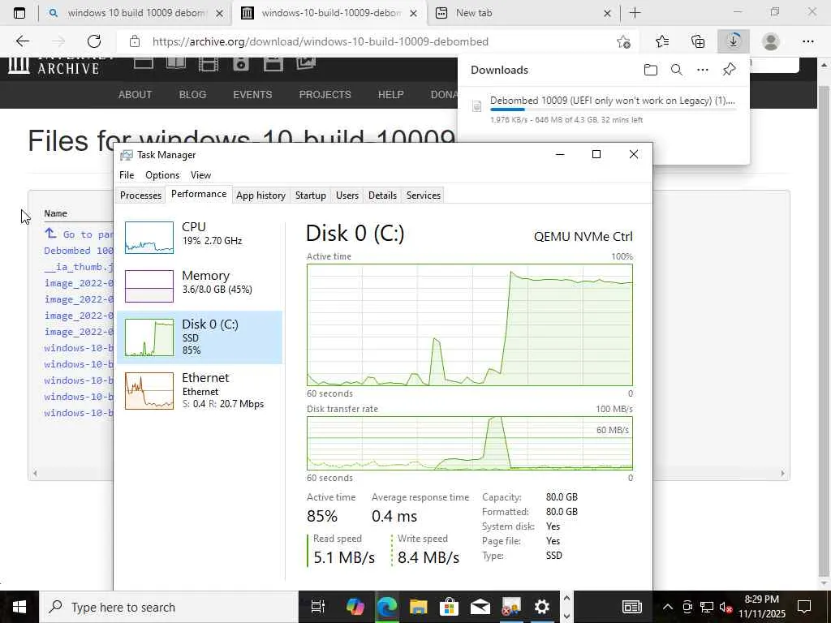The width and height of the screenshot is (831, 623).
Task: Open Task View on the taskbar
Action: coord(317,607)
